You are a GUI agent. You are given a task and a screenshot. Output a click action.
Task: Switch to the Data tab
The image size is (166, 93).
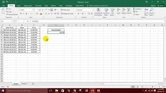tap(46, 6)
